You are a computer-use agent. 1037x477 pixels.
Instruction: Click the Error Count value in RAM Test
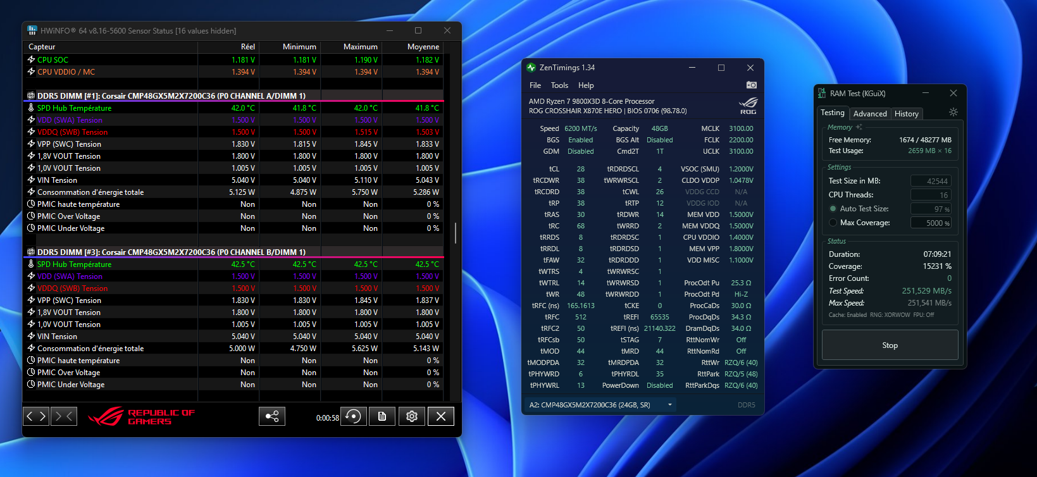point(949,278)
